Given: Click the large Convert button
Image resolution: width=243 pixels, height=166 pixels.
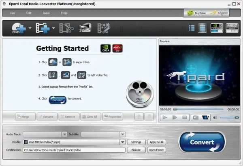Looking at the screenshot, I should coord(202,142).
